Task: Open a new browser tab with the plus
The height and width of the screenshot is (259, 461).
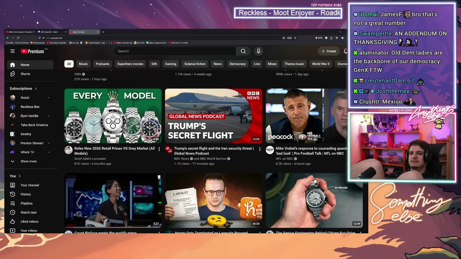Action: coord(103,32)
